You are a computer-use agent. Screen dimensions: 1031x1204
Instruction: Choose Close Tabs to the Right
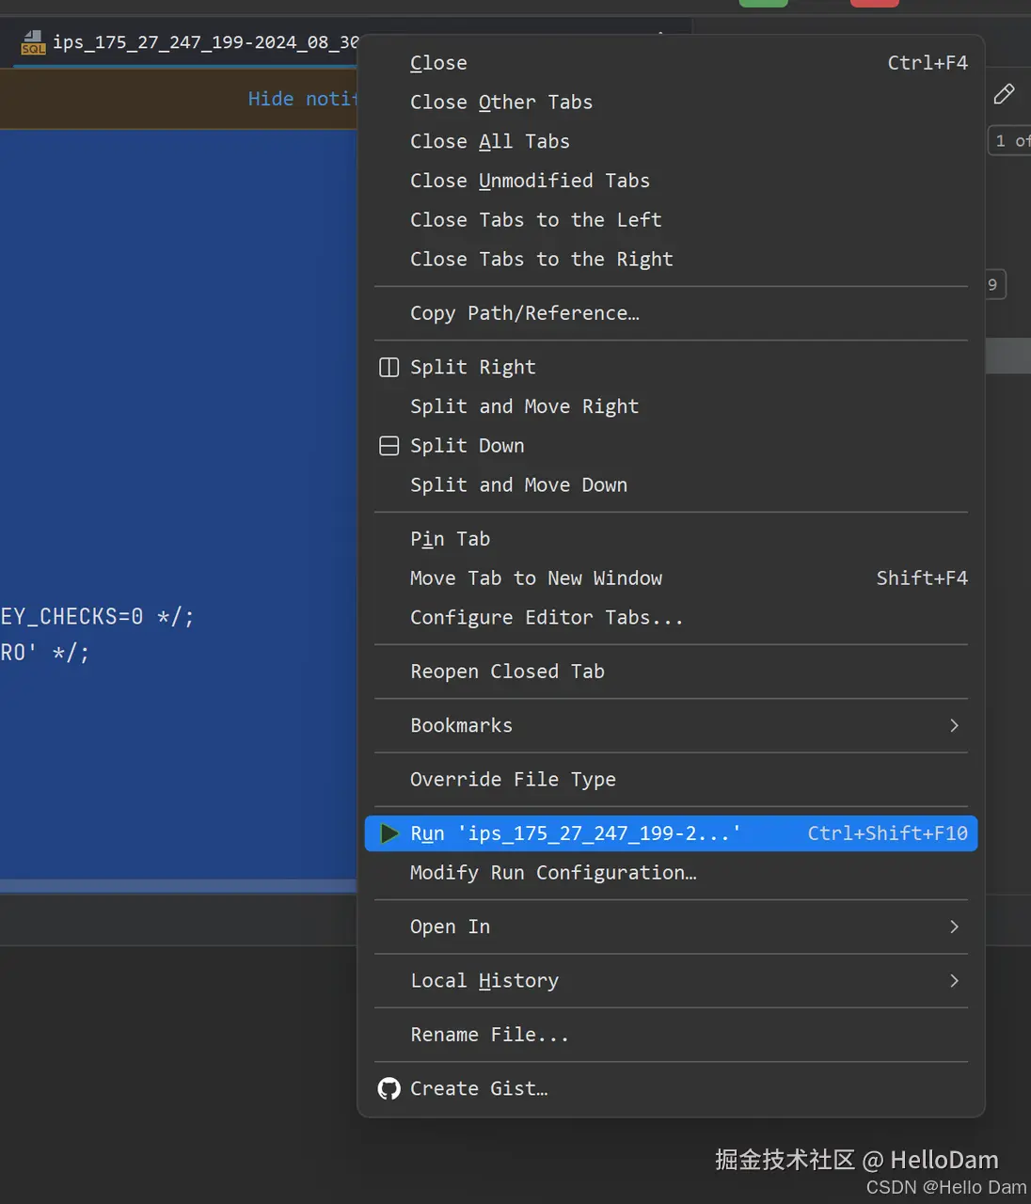click(x=671, y=260)
